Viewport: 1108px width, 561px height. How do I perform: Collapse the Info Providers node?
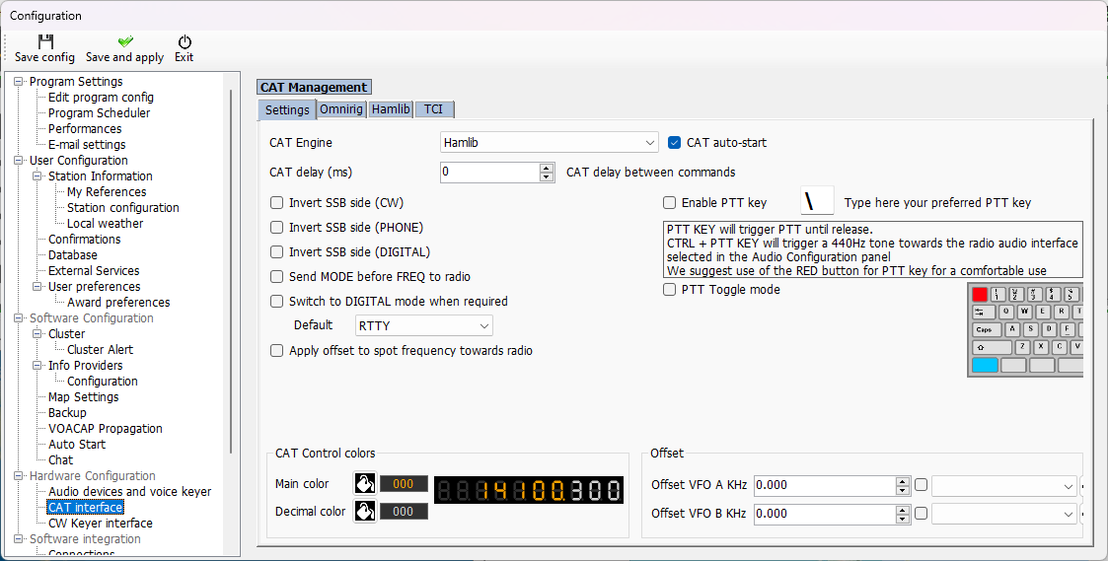(37, 366)
